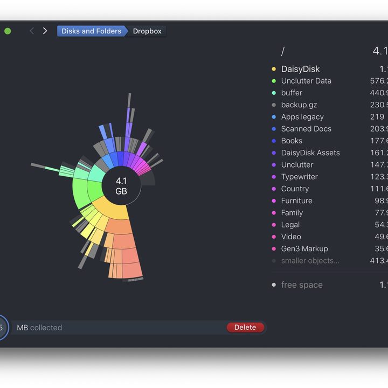Delete the collected items
This screenshot has height=388, width=388.
tap(245, 328)
